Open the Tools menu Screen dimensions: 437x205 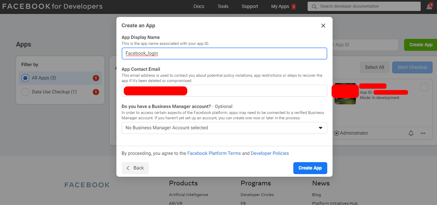[222, 6]
